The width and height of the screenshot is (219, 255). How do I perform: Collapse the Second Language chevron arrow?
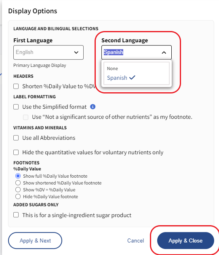[164, 52]
